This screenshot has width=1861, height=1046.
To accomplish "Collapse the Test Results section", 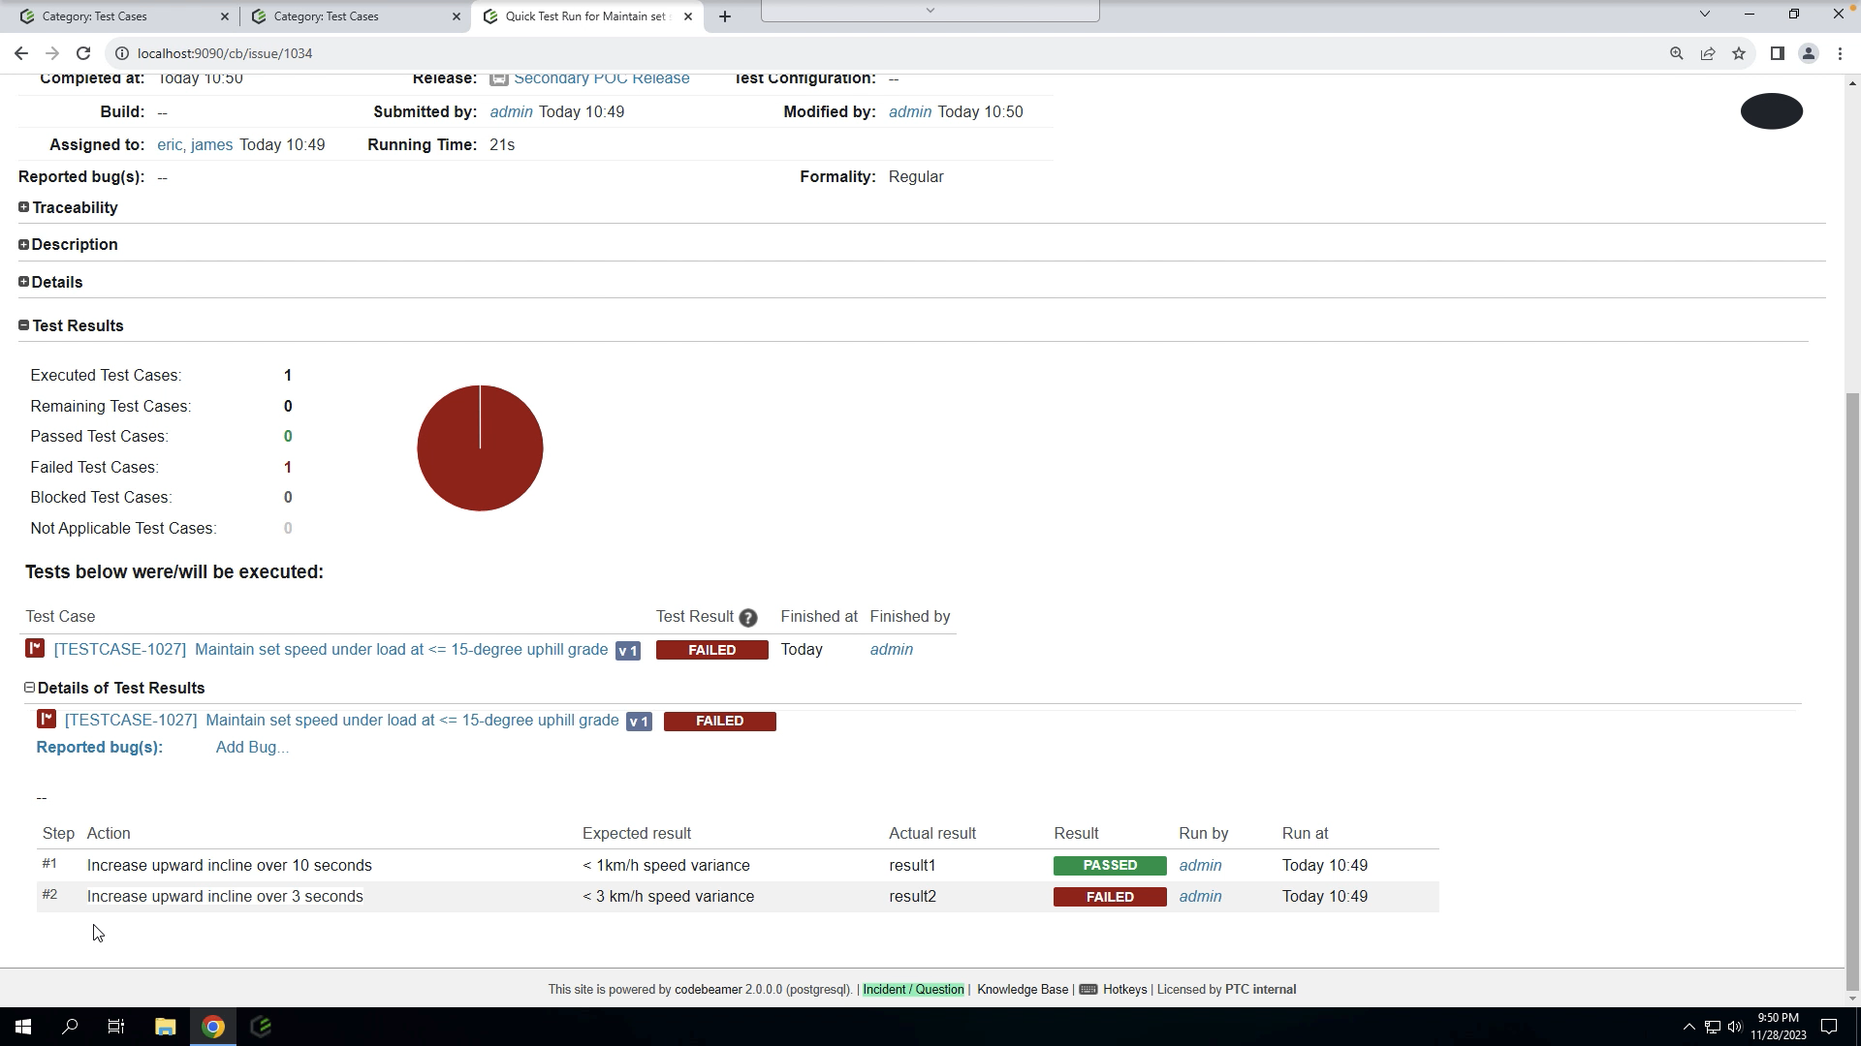I will [23, 325].
